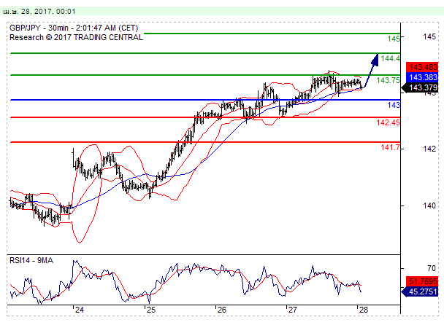The image size is (444, 325).
Task: Select the 145 resistance level label
Action: click(x=393, y=39)
